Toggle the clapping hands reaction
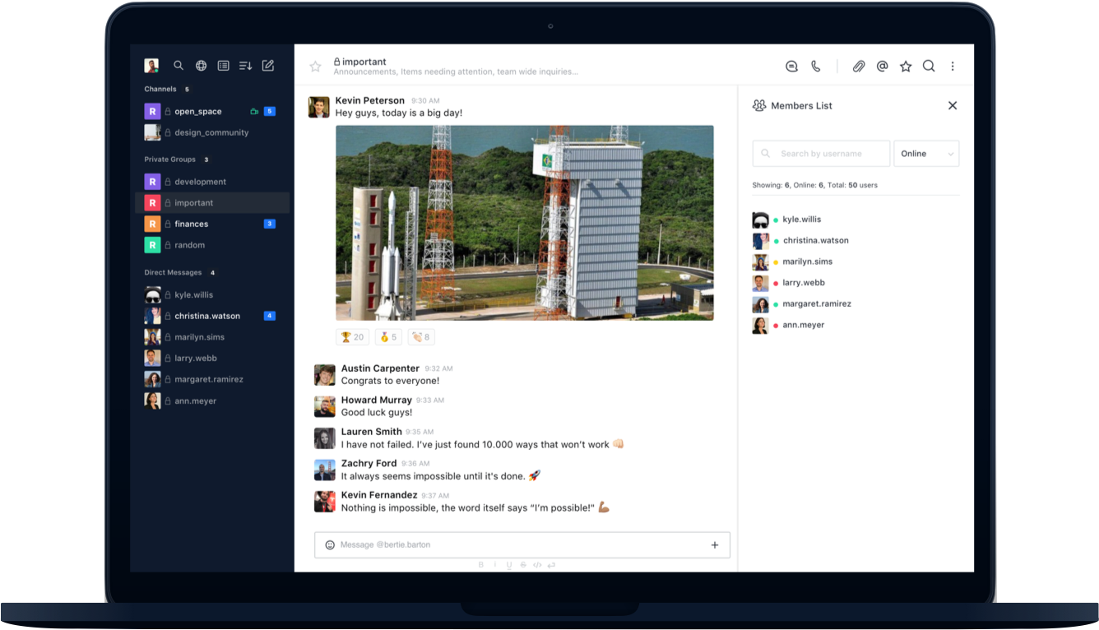This screenshot has width=1099, height=630. pos(421,337)
